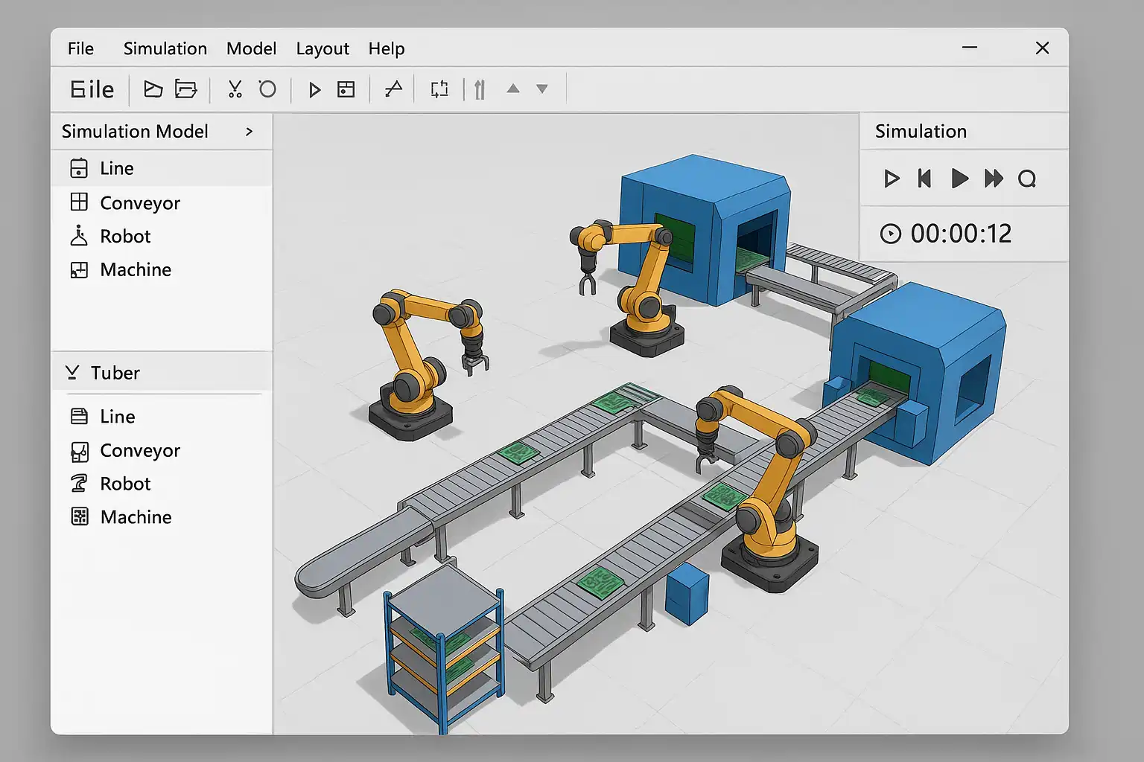
Task: Select Conveyor under Simulation Model
Action: (139, 203)
